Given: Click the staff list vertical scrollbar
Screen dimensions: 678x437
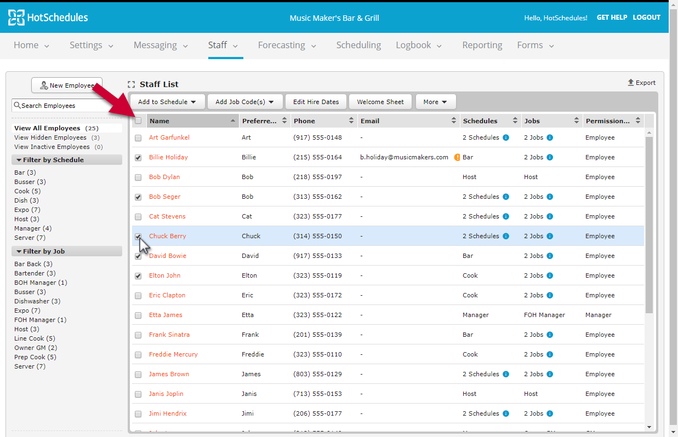Looking at the screenshot, I should point(649,225).
